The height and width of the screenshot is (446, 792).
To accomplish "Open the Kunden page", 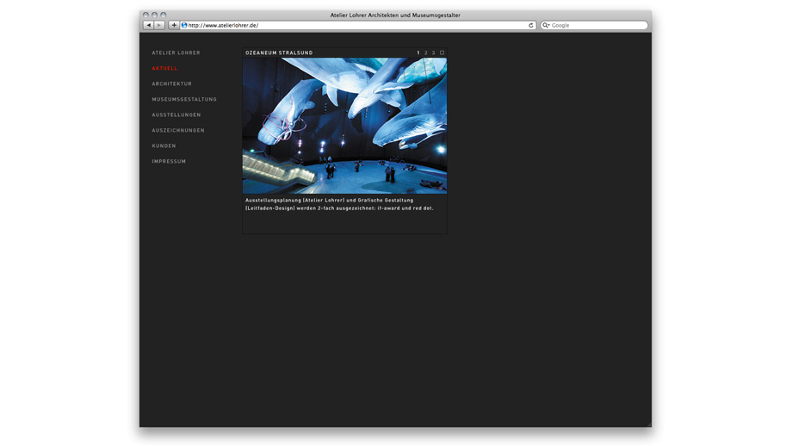I will click(164, 146).
